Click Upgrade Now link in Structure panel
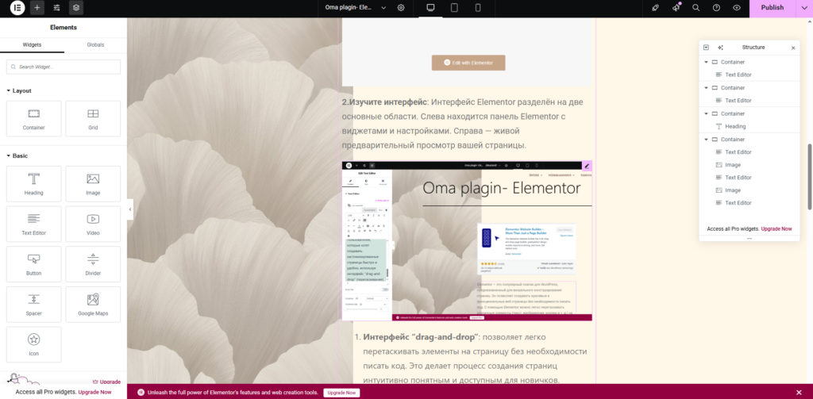The width and height of the screenshot is (813, 399). pyautogui.click(x=776, y=228)
